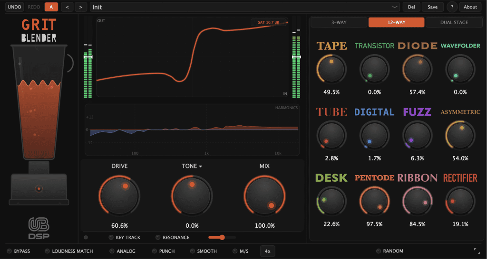
Task: Click the UB DSP logo
Action: click(39, 228)
